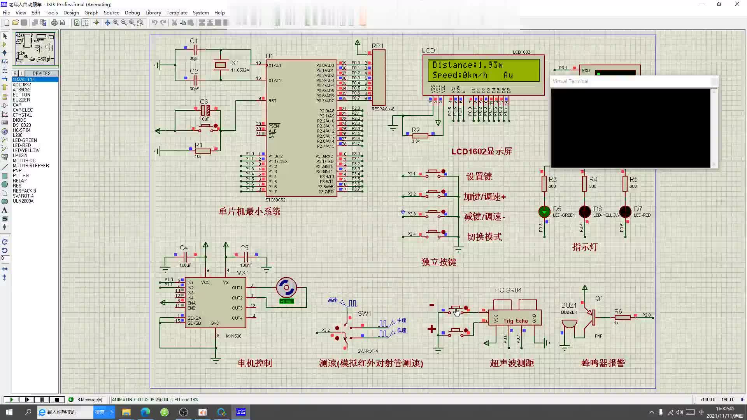
Task: Select the Bus Mode tool
Action: pos(5,78)
